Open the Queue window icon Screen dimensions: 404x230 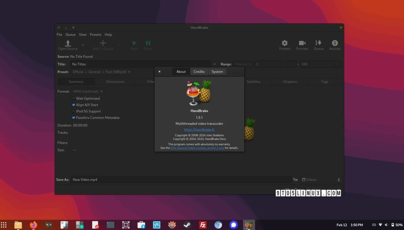(x=319, y=45)
